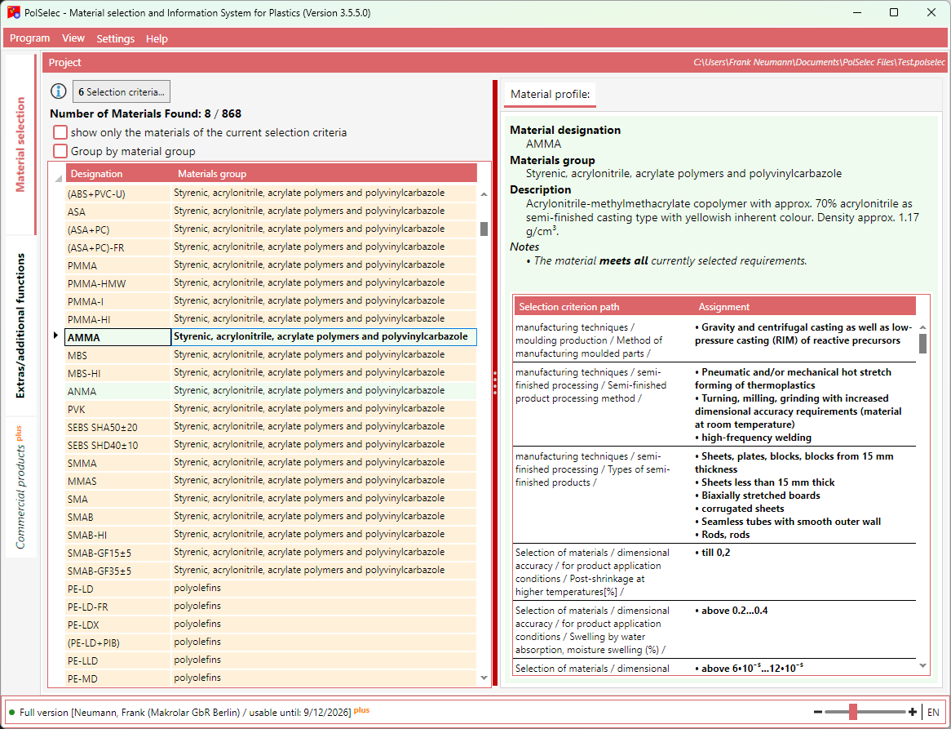Select the ASA material row
Viewport: 951px width, 729px height.
pos(271,211)
